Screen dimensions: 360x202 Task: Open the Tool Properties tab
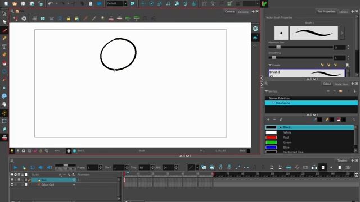(x=326, y=11)
